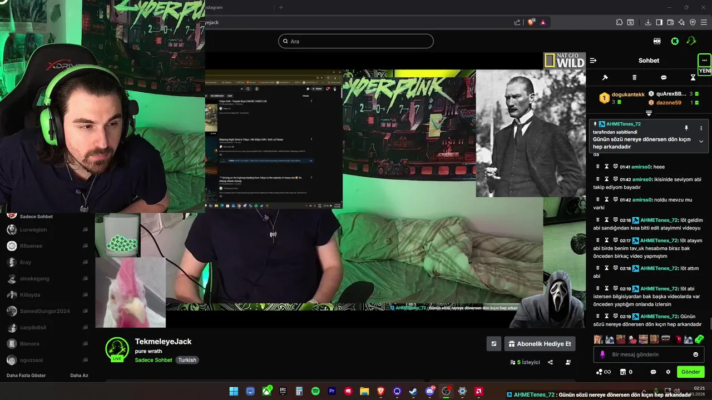Send the message with Gönder

pos(691,372)
